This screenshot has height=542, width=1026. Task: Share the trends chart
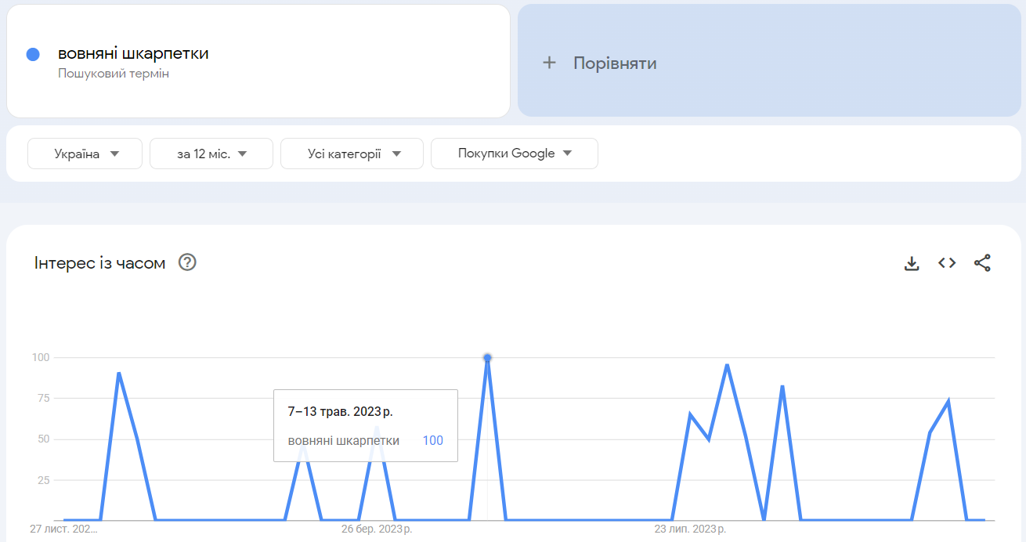click(982, 264)
